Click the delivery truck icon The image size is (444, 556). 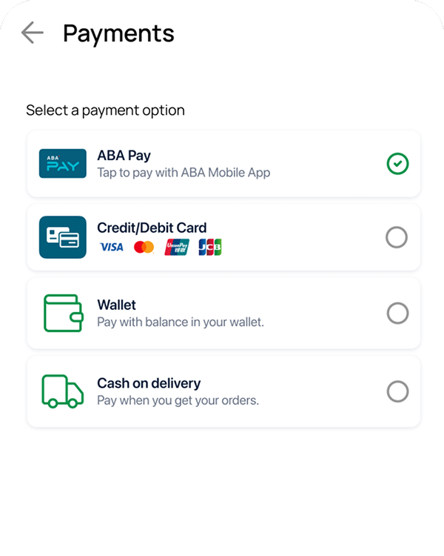pos(62,391)
